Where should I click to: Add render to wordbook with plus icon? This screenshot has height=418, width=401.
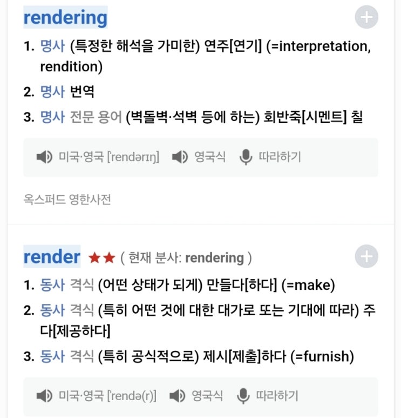click(x=366, y=256)
